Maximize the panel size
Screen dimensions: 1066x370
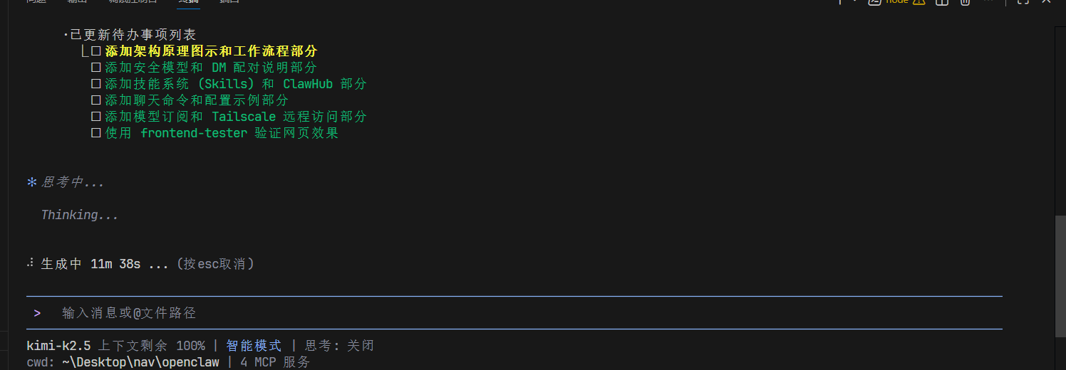tap(1023, 2)
